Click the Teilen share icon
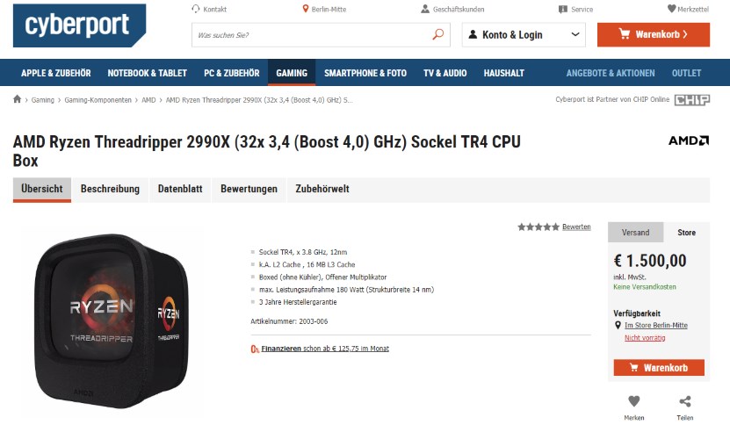730x432 pixels. pos(685,400)
